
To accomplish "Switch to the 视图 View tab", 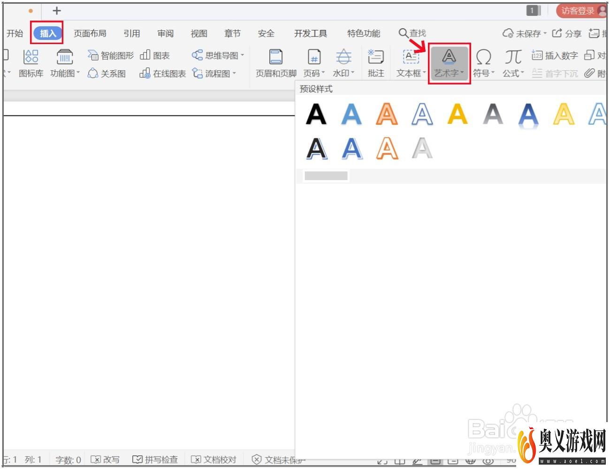I will click(x=199, y=33).
